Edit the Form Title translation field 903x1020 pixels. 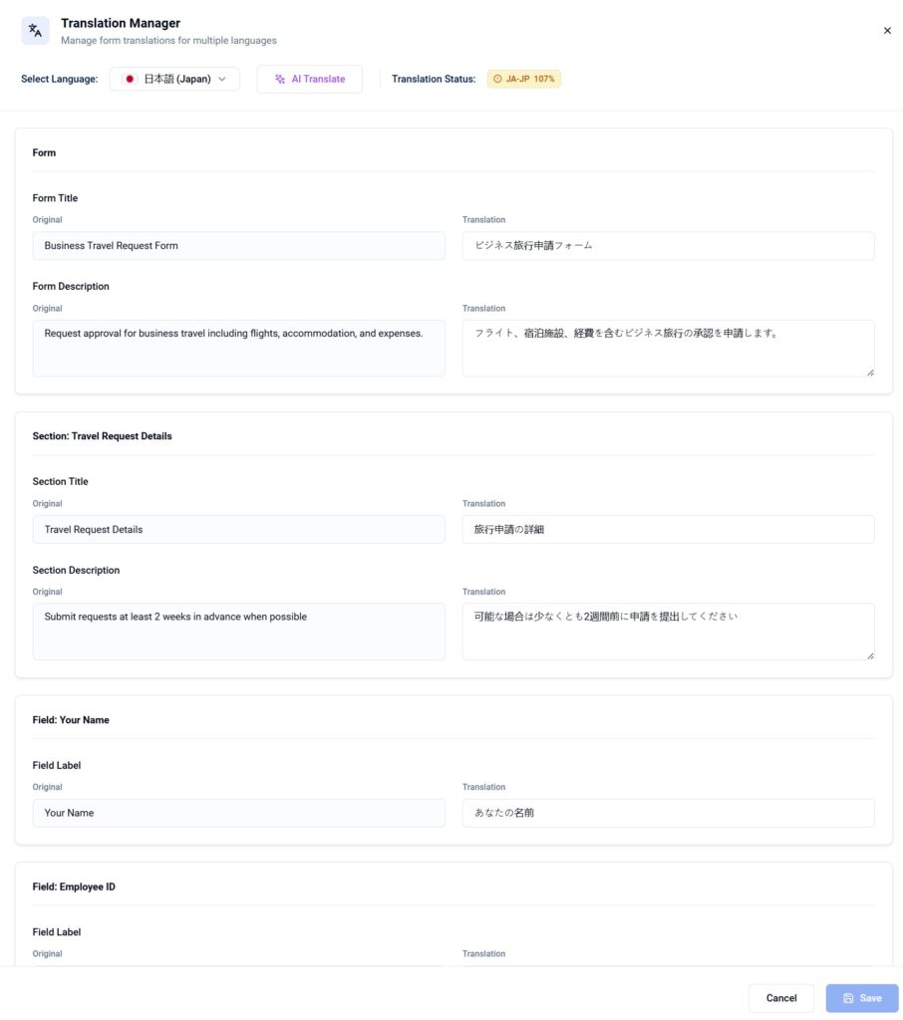click(668, 246)
